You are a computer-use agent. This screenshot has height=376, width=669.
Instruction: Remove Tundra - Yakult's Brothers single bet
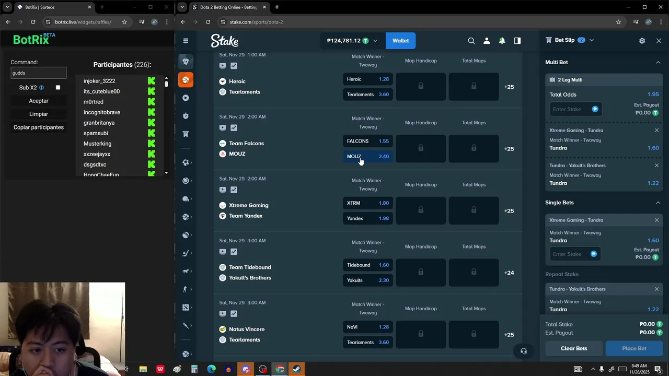tap(657, 289)
